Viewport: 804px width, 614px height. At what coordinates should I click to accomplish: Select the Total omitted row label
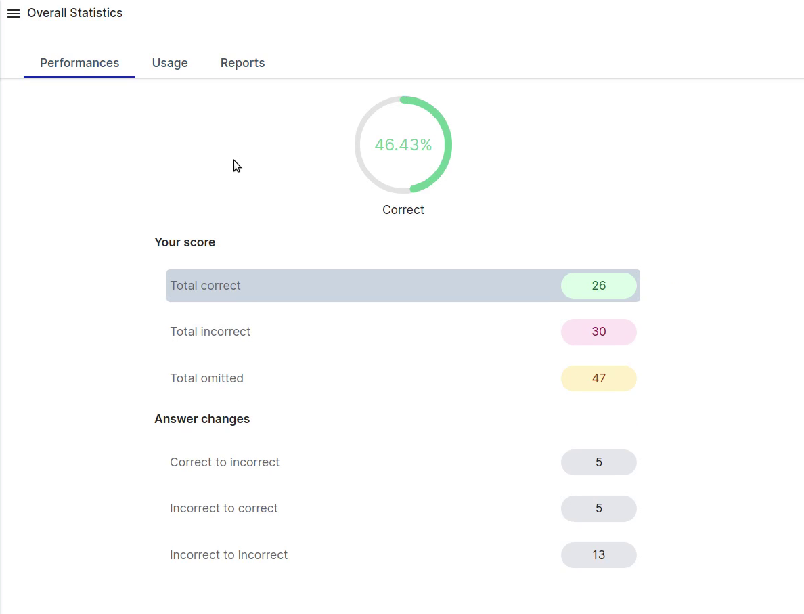[x=206, y=378]
